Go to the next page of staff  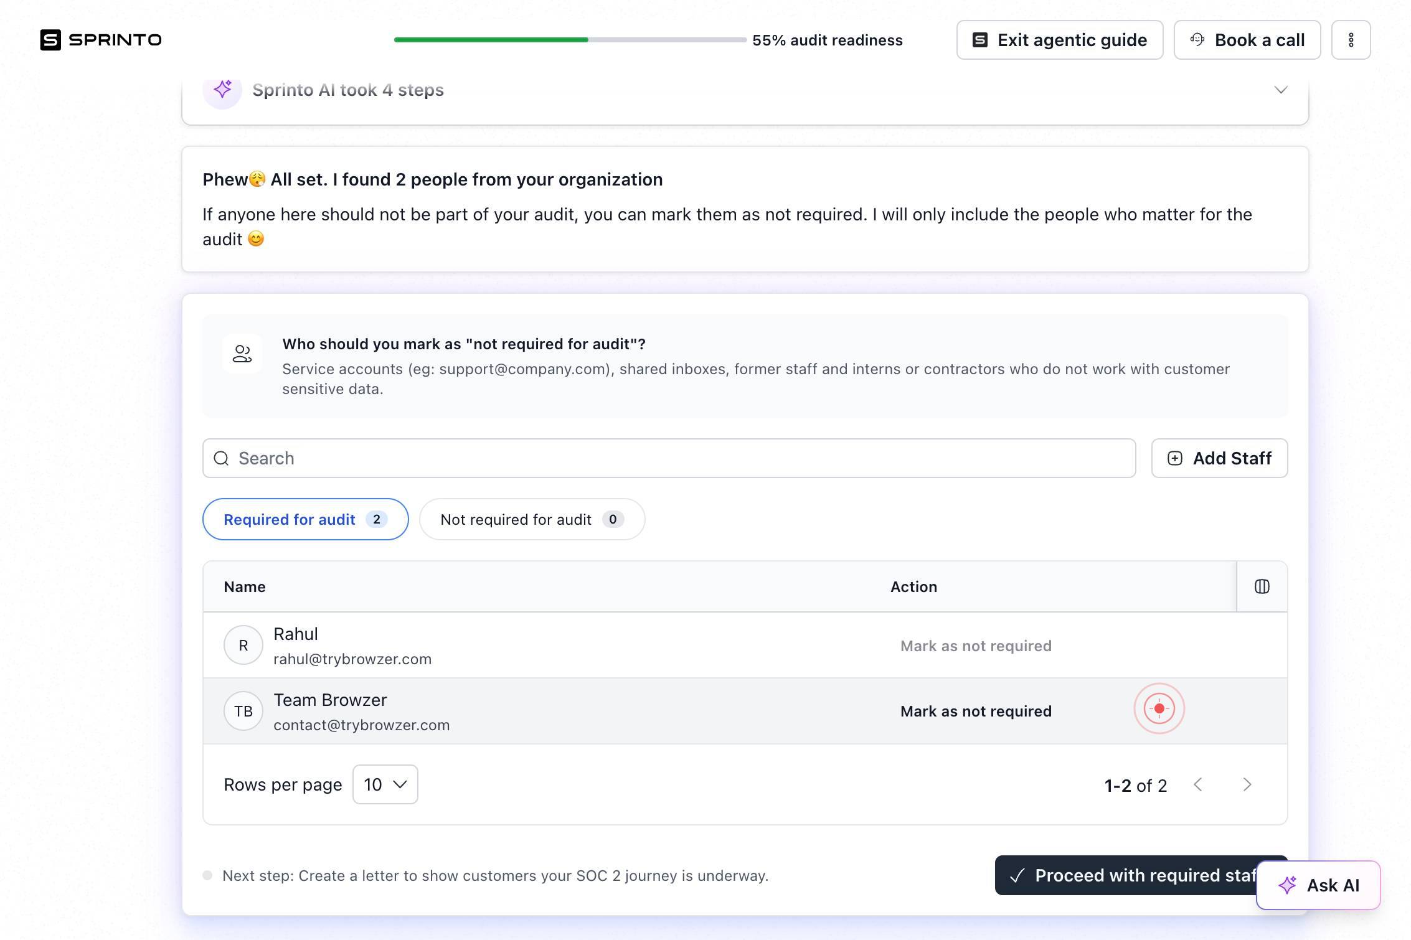click(1247, 784)
